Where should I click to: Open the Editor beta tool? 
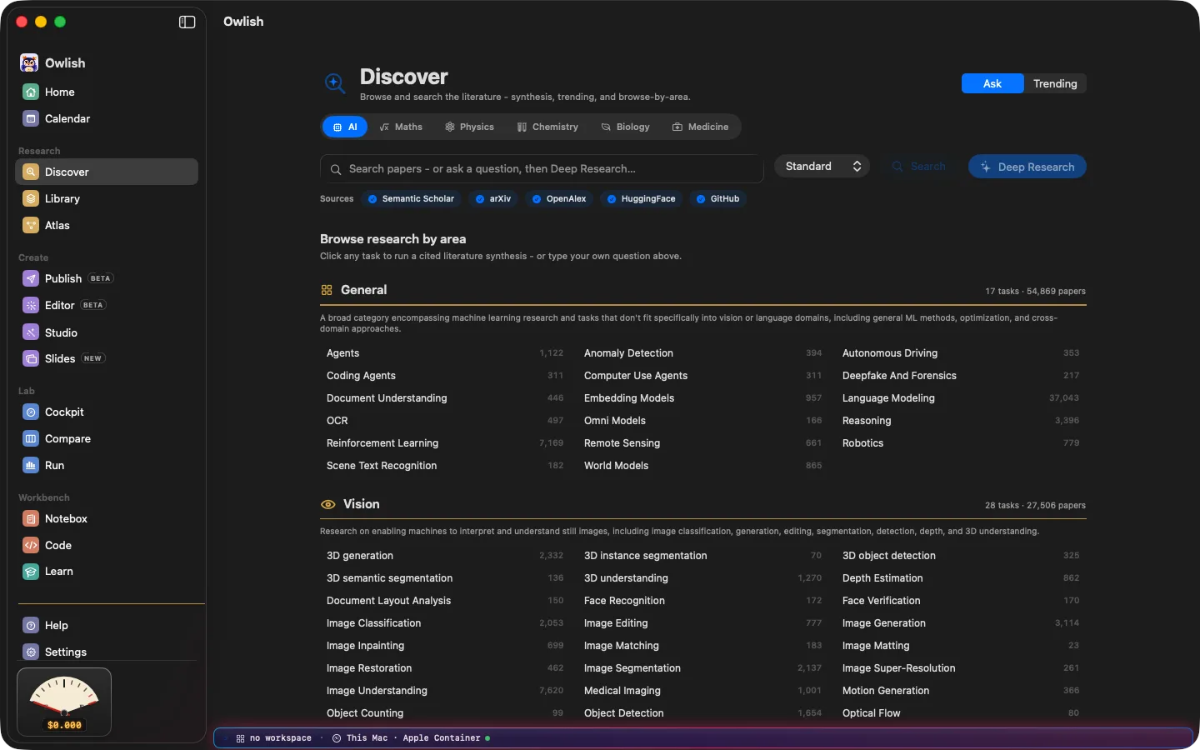pyautogui.click(x=107, y=305)
